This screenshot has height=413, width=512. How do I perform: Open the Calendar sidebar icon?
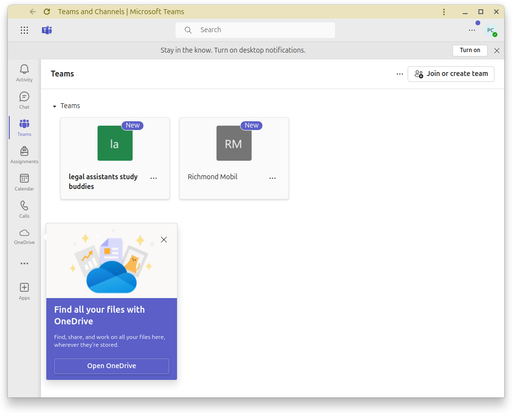pos(24,182)
